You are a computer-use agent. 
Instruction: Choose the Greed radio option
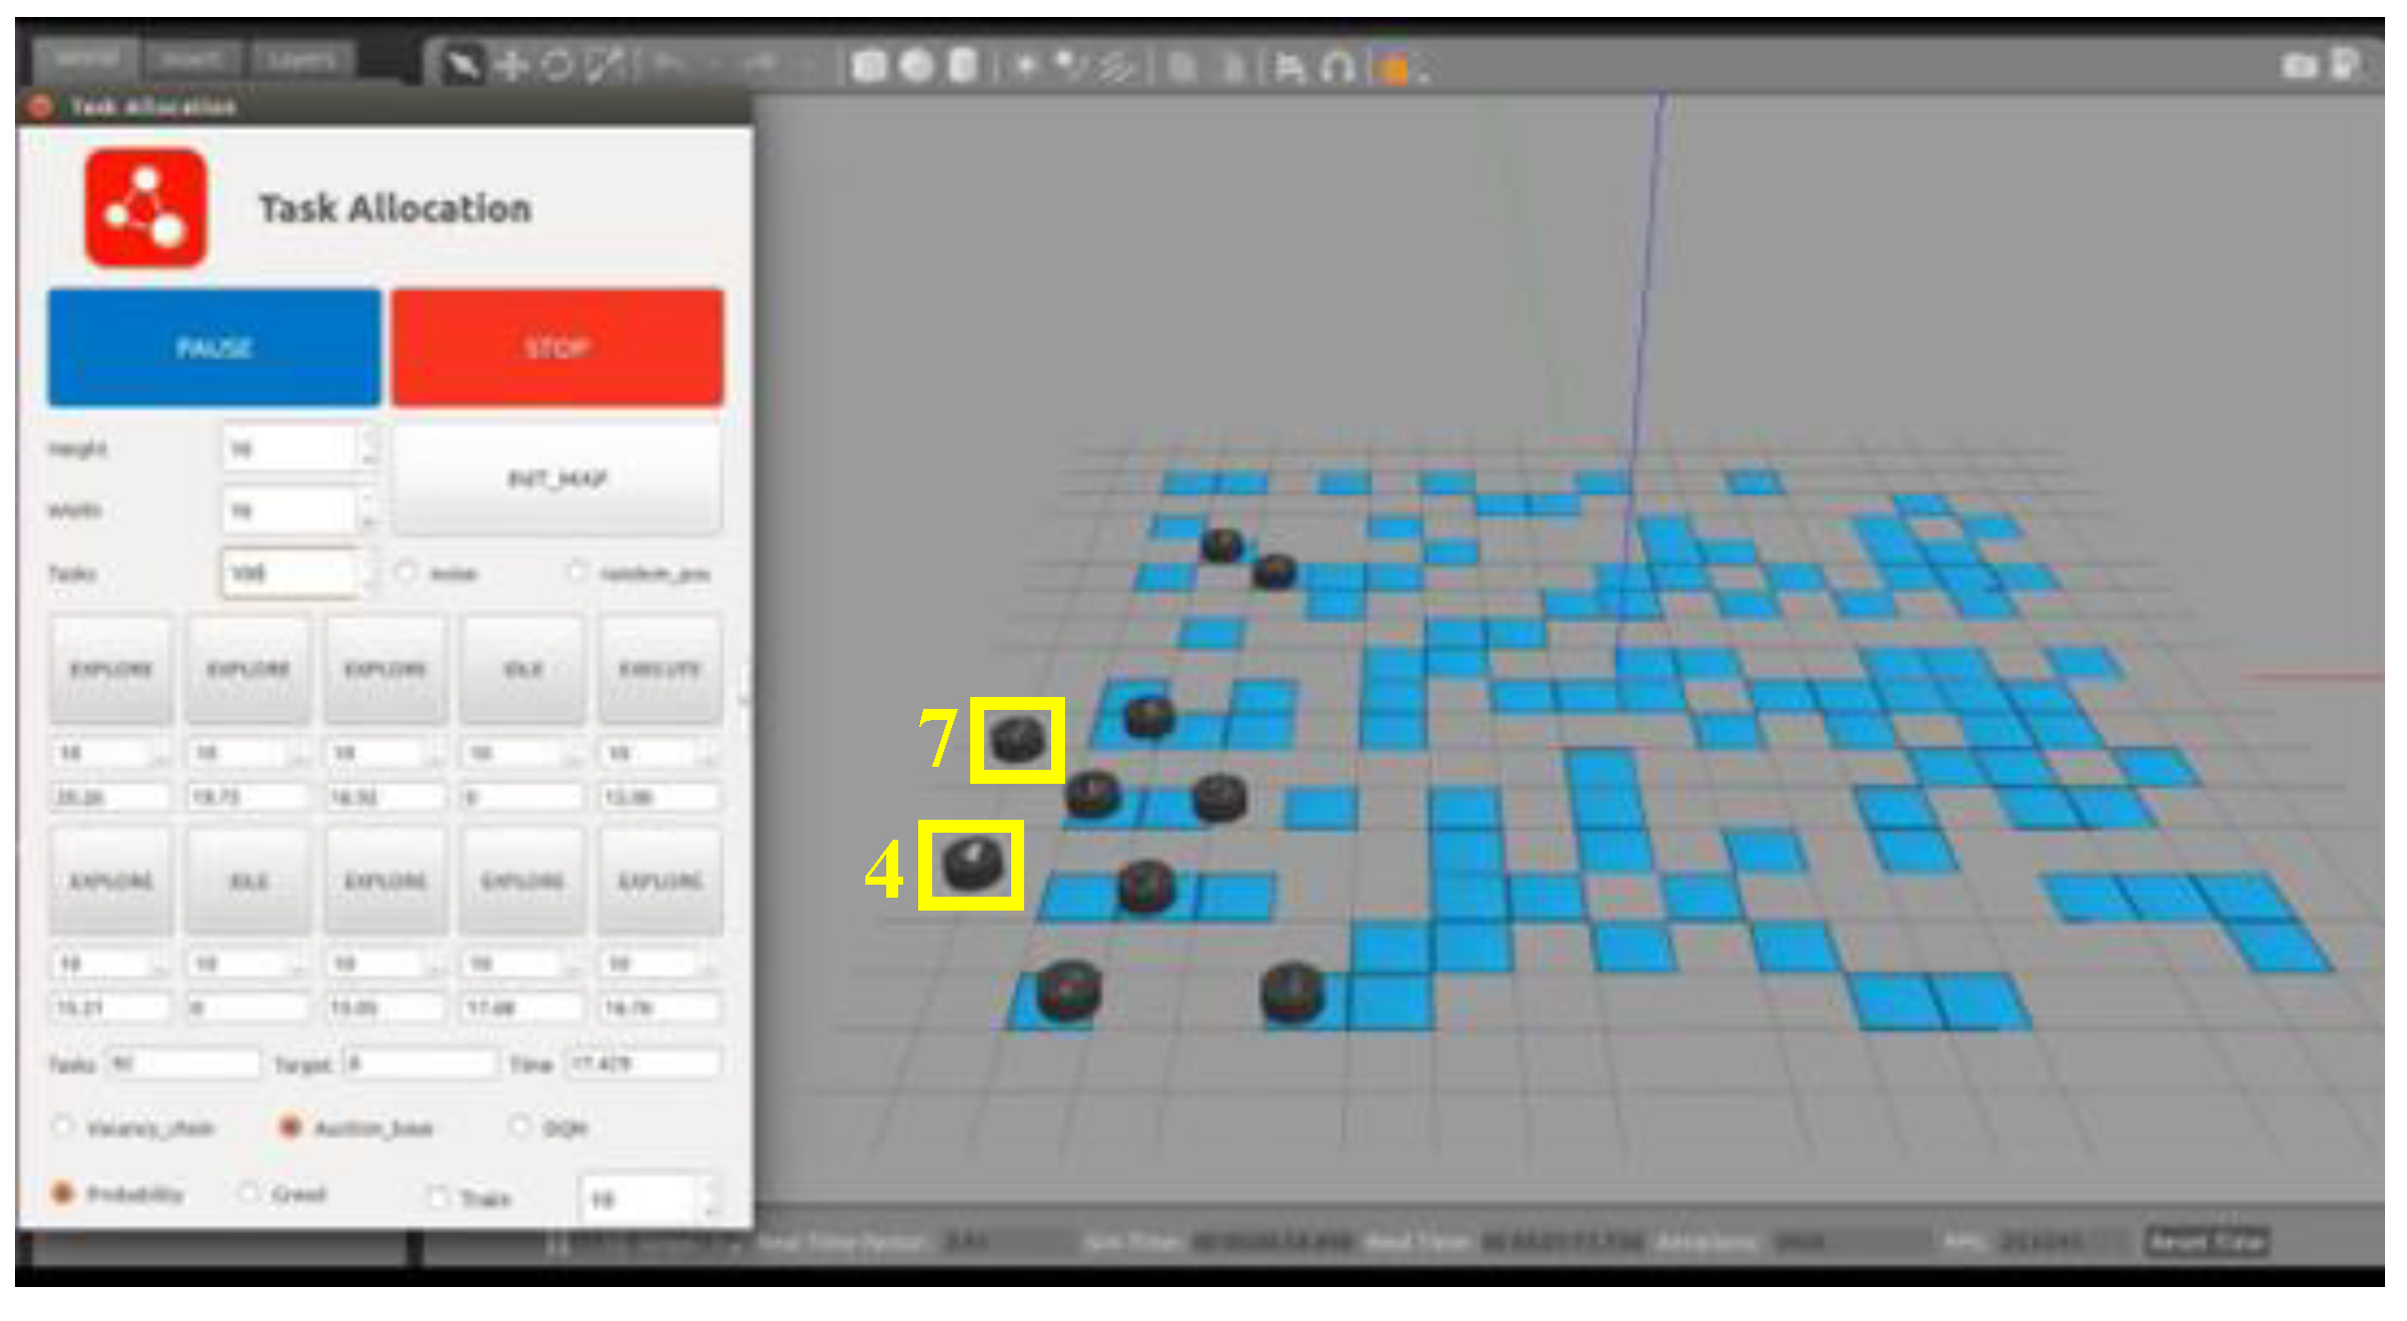(x=249, y=1194)
